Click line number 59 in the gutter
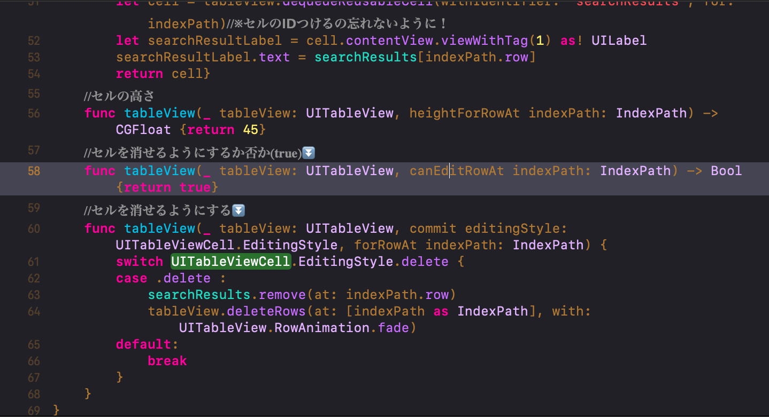769x417 pixels. (x=34, y=208)
